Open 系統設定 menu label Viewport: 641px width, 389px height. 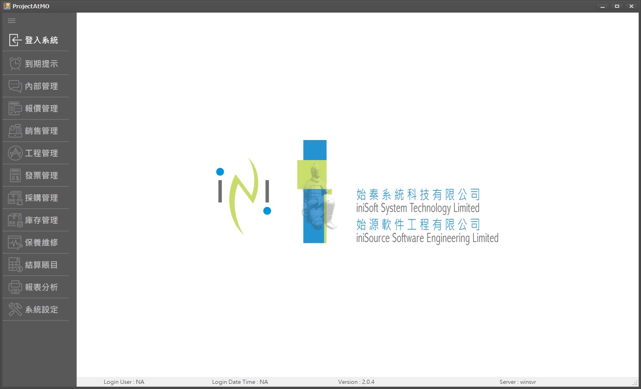(41, 309)
